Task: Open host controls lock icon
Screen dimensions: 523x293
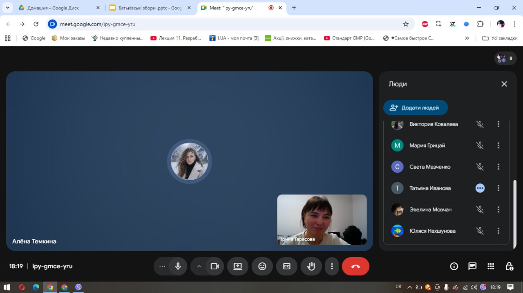Action: coord(509,266)
